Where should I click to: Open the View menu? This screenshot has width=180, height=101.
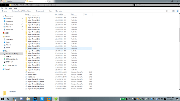(x=10, y=8)
